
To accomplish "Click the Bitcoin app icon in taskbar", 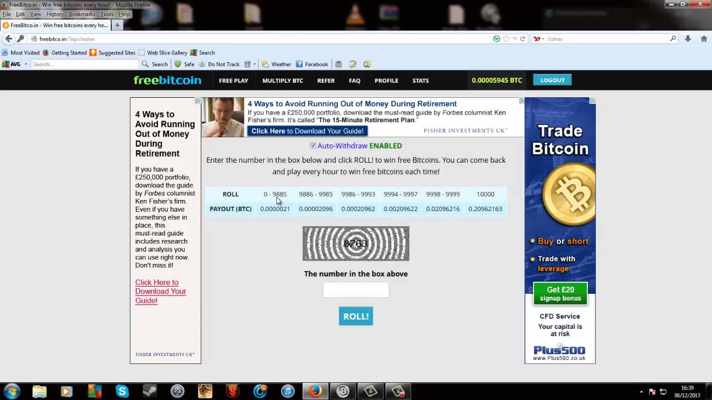I will [x=343, y=391].
